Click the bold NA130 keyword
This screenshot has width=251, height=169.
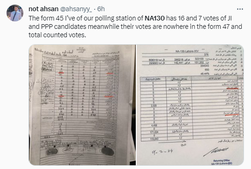pyautogui.click(x=154, y=18)
